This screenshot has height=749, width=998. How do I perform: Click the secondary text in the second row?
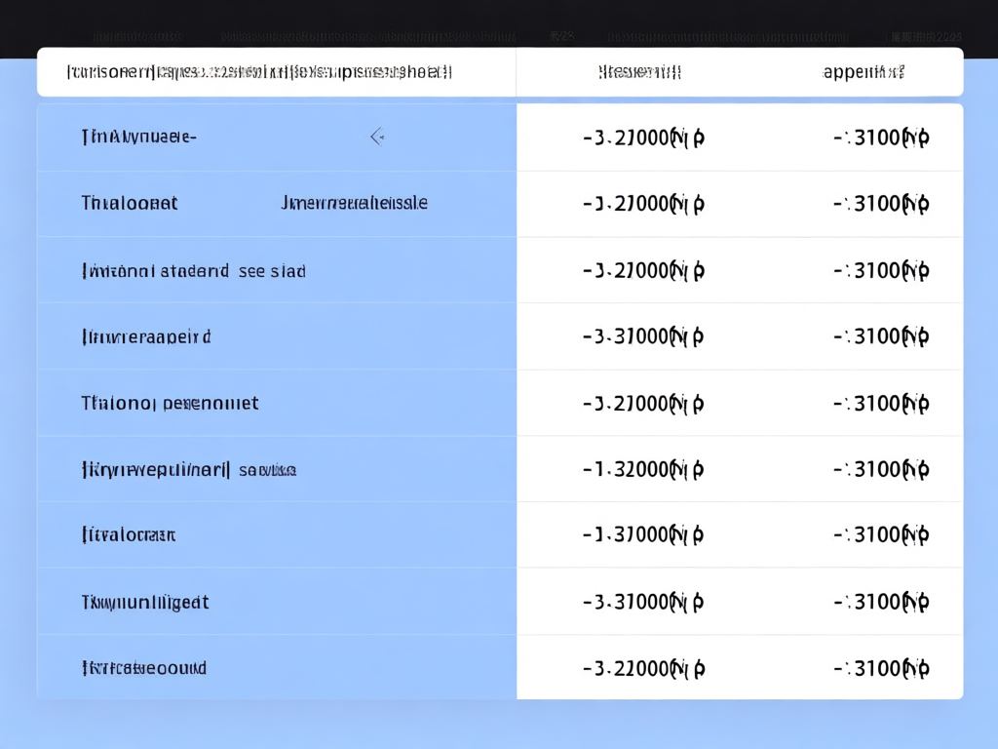[354, 204]
